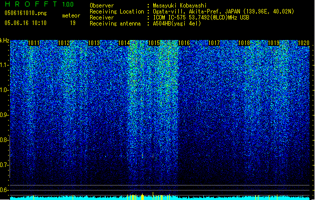Click the 1.1 kHz axis label

4,65
